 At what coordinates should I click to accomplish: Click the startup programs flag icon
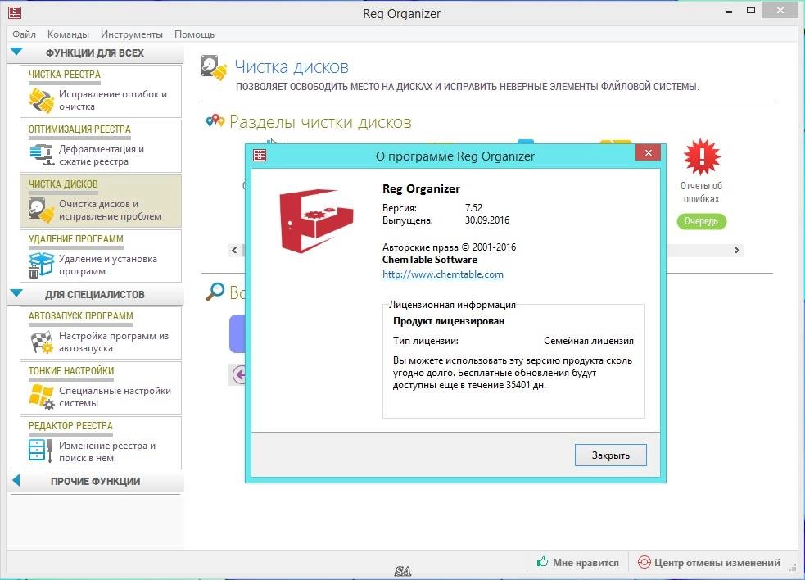tap(42, 342)
